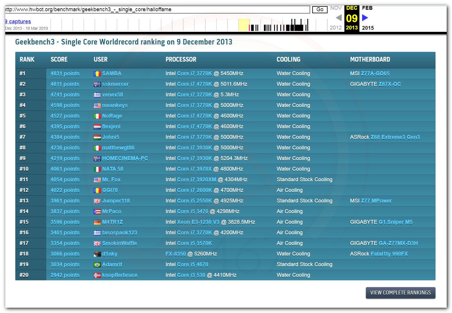Open 3066 points score link

click(65, 254)
